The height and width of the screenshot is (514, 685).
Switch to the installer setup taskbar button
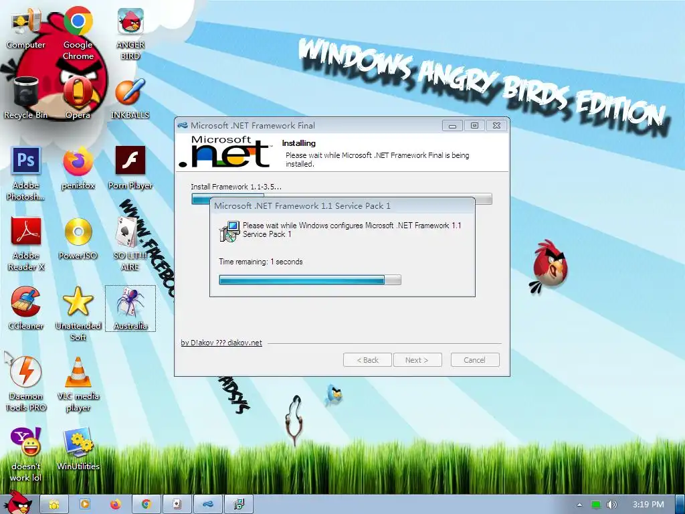[x=239, y=505]
